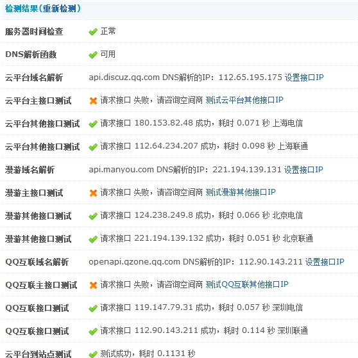Click green check icon before 112.64.234.207 result
358x358 pixels.
93,147
